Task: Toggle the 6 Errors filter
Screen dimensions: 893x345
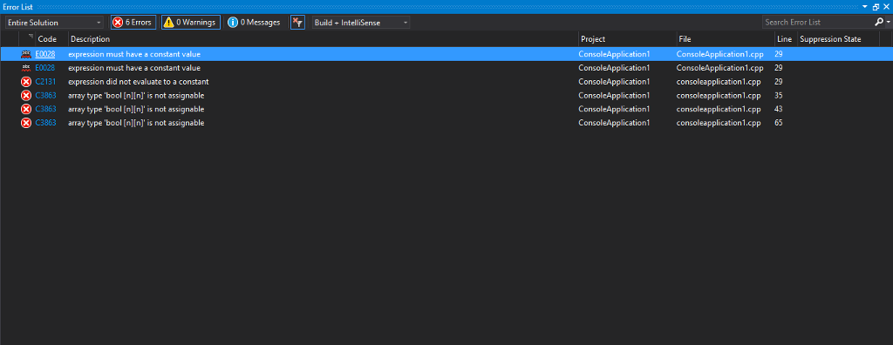Action: (x=133, y=22)
